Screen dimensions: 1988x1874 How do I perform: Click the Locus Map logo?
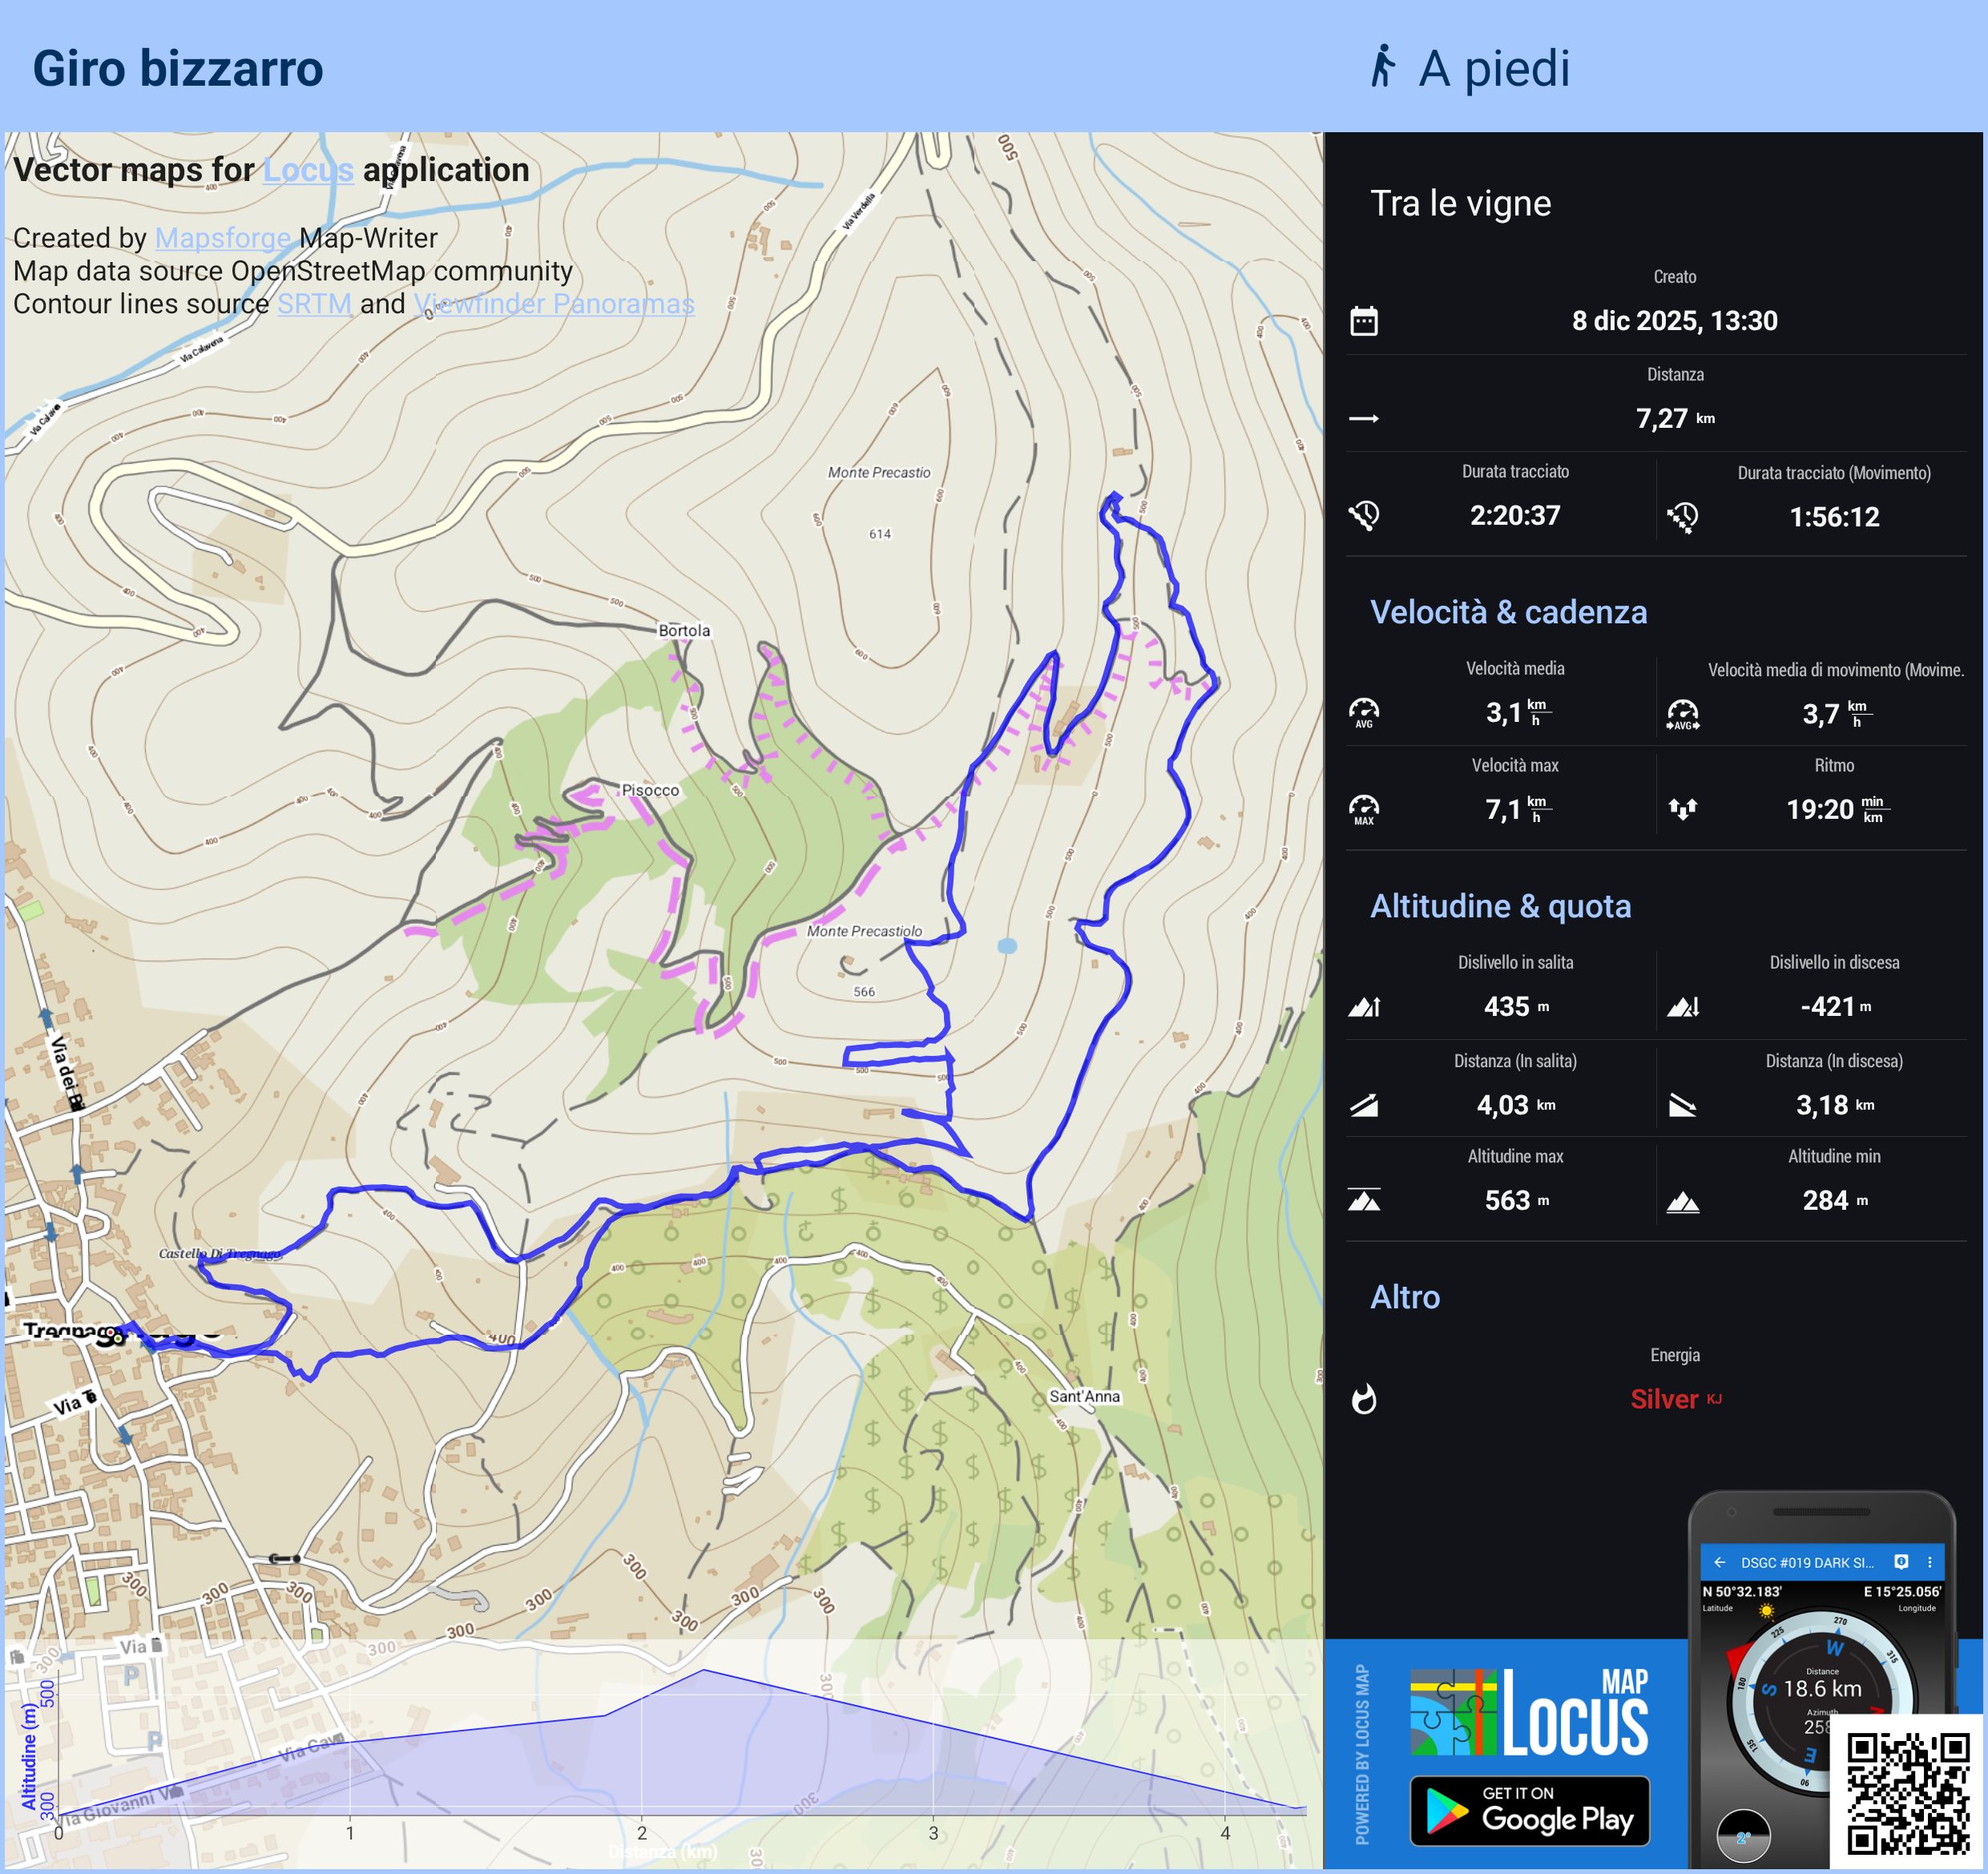[x=1529, y=1712]
